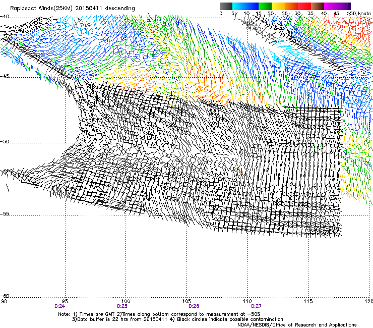Viewport: 373px width, 328px height.
Task: Click the yellow 20-25 knots legend swatch
Action: [x=278, y=6]
